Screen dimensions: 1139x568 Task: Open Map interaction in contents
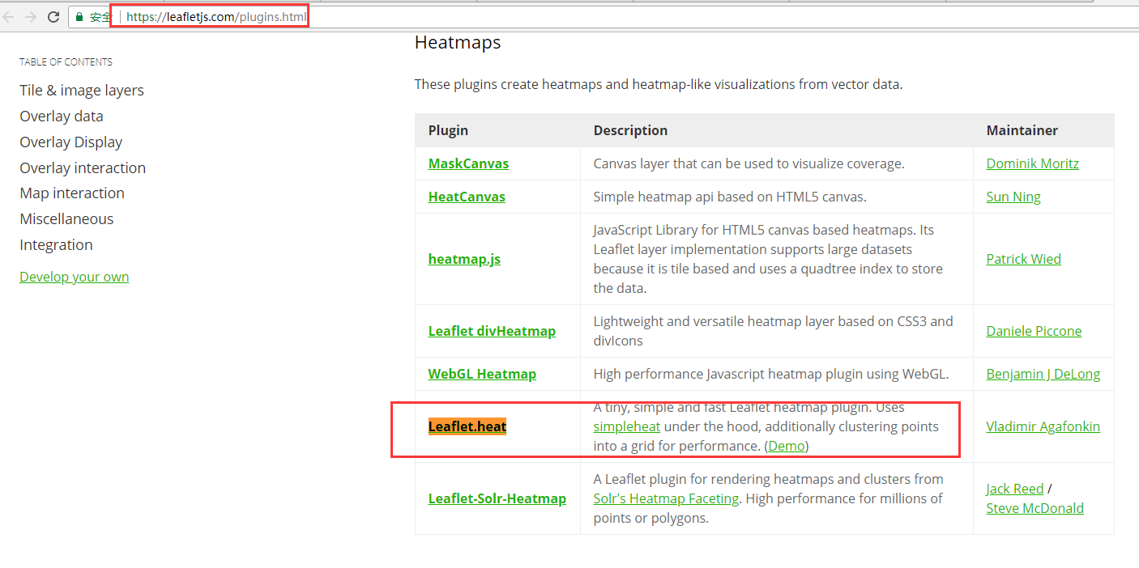pos(72,193)
